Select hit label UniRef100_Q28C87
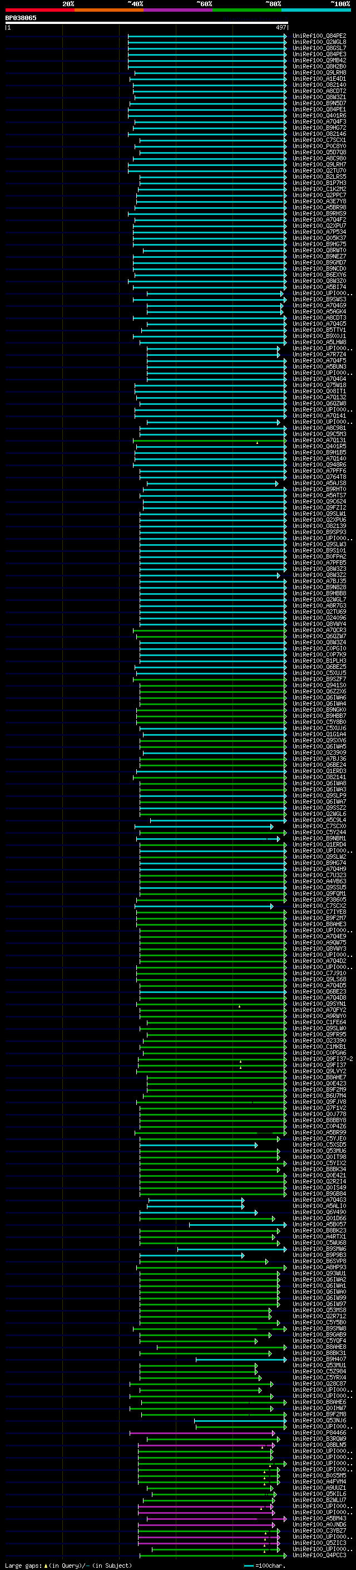This screenshot has height=1570, width=356. tap(319, 1383)
